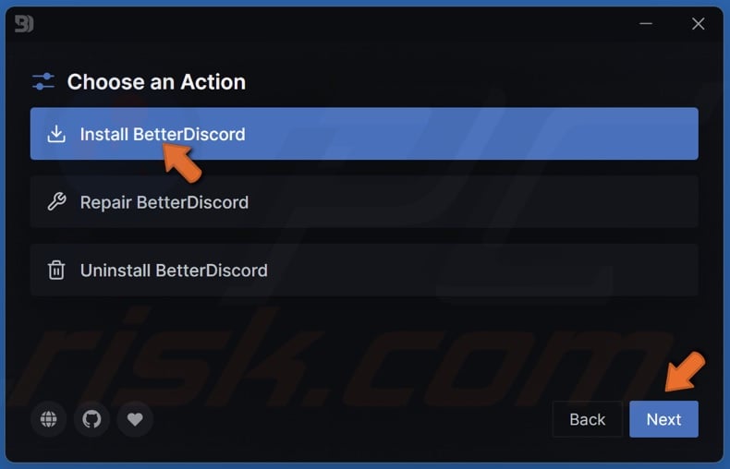
Task: Click the download icon on the Install option
Action: [x=56, y=134]
